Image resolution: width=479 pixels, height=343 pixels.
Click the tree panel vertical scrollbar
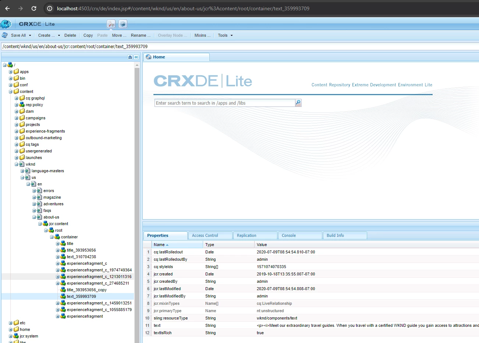pos(137,202)
